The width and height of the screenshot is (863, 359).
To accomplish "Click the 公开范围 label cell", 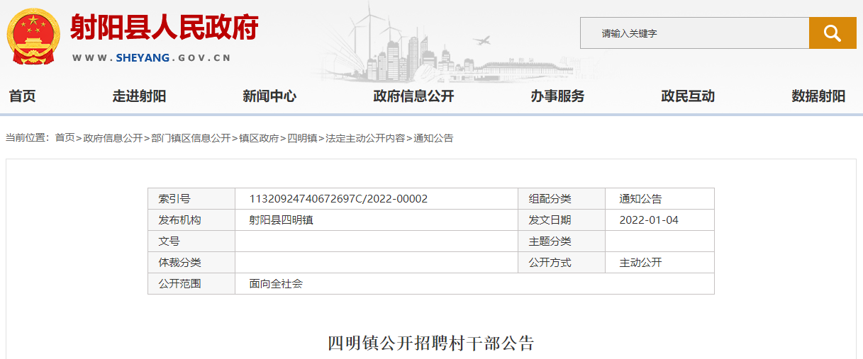I will [191, 284].
